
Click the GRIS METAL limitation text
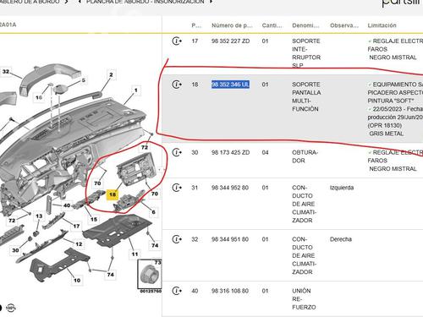(386, 134)
